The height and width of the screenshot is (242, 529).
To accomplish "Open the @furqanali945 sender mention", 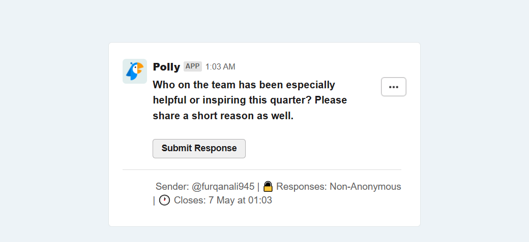I will coord(223,187).
